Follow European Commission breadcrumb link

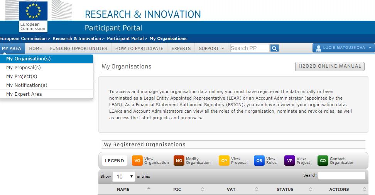tap(23, 38)
